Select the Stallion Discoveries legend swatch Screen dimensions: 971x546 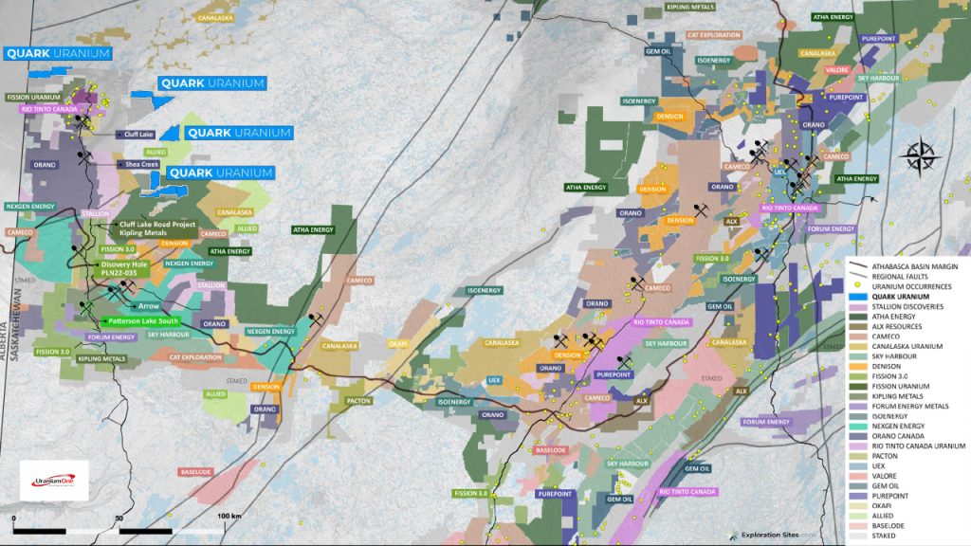tap(857, 306)
